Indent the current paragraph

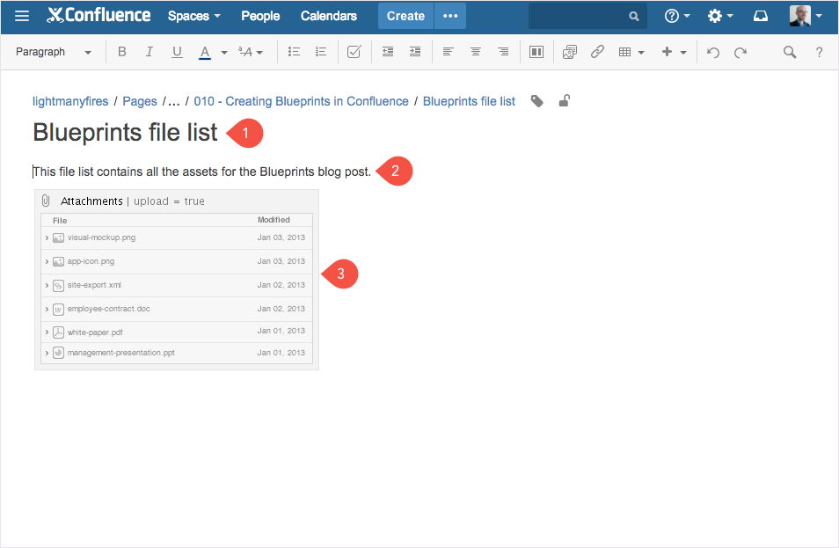[x=415, y=52]
